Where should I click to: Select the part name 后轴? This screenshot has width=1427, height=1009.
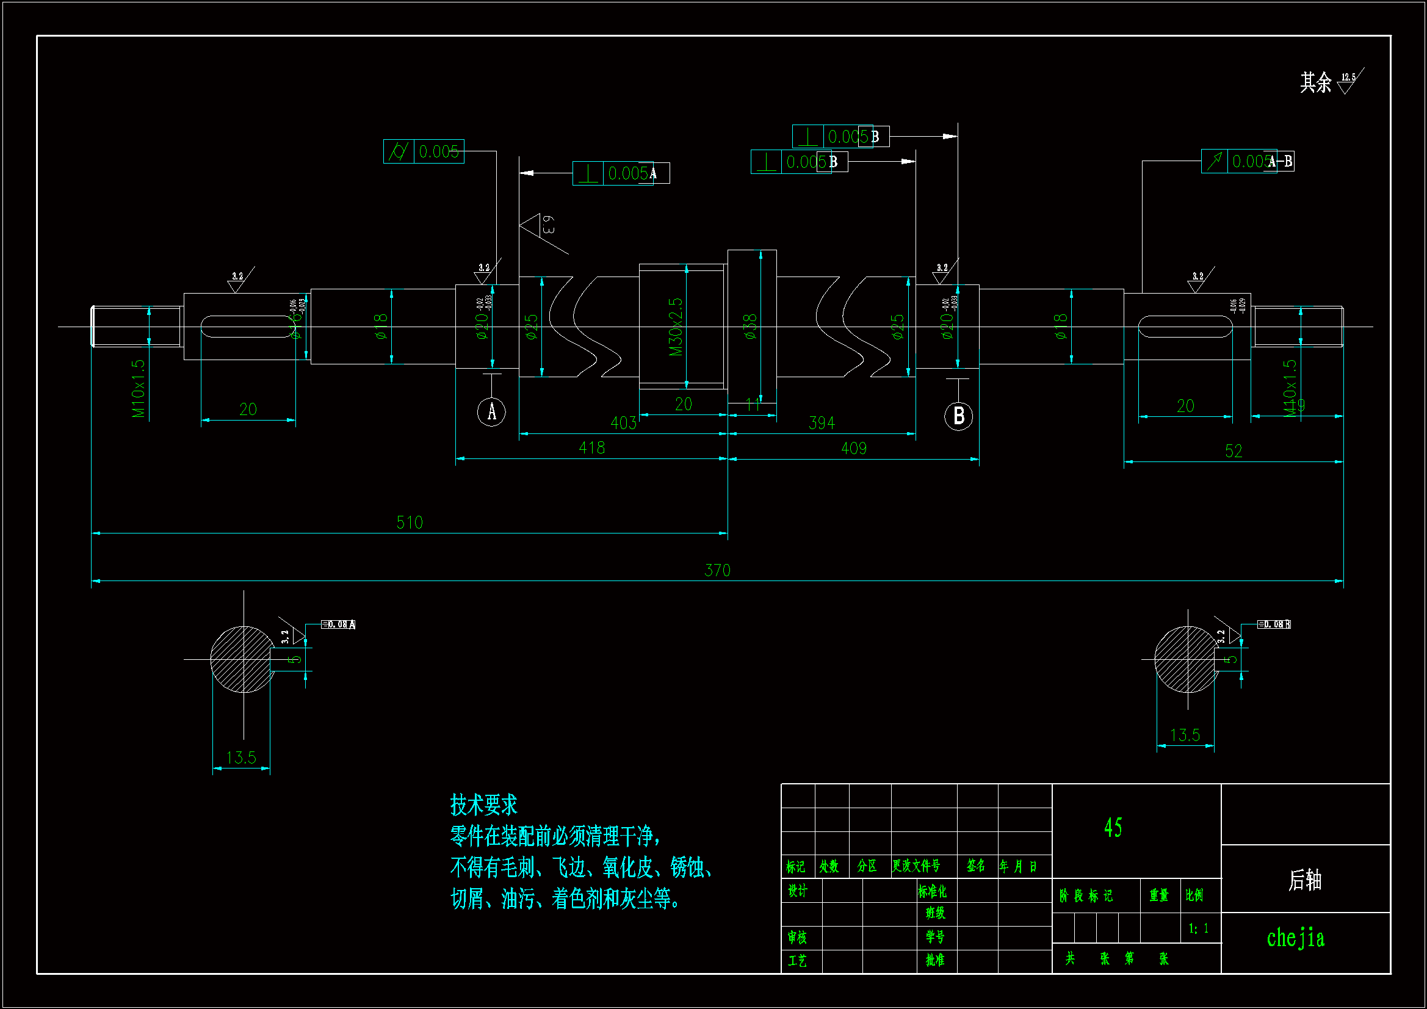coord(1305,880)
